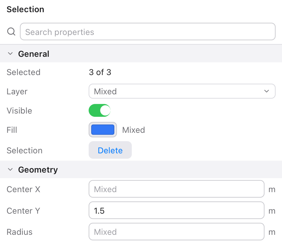
Task: Click the m unit beside Center X
Action: tap(272, 190)
